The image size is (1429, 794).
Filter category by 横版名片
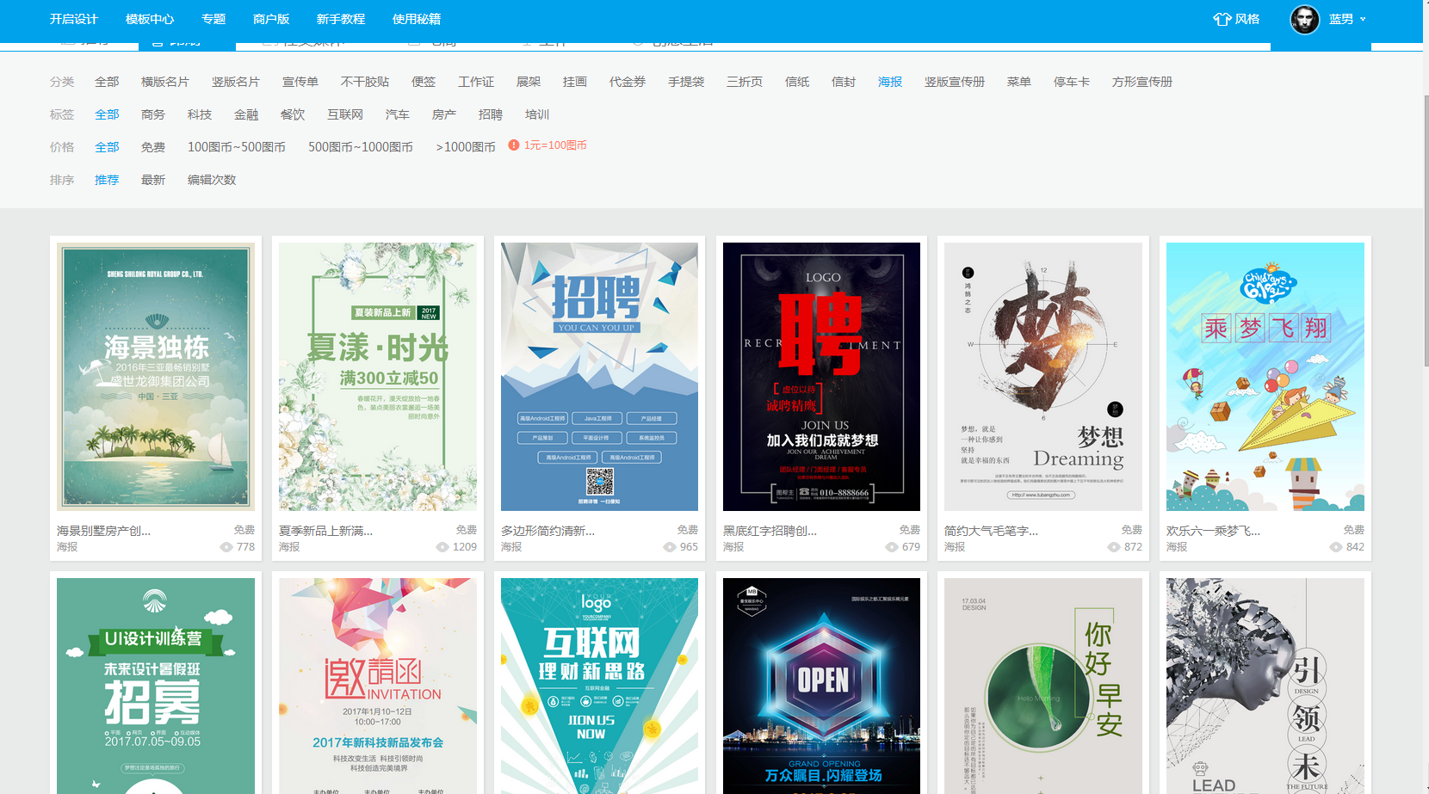point(165,82)
